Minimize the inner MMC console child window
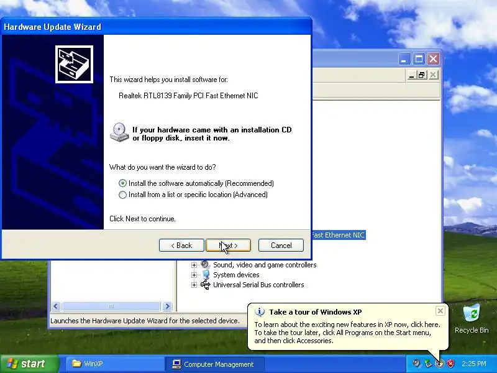The height and width of the screenshot is (373, 497). [x=412, y=75]
